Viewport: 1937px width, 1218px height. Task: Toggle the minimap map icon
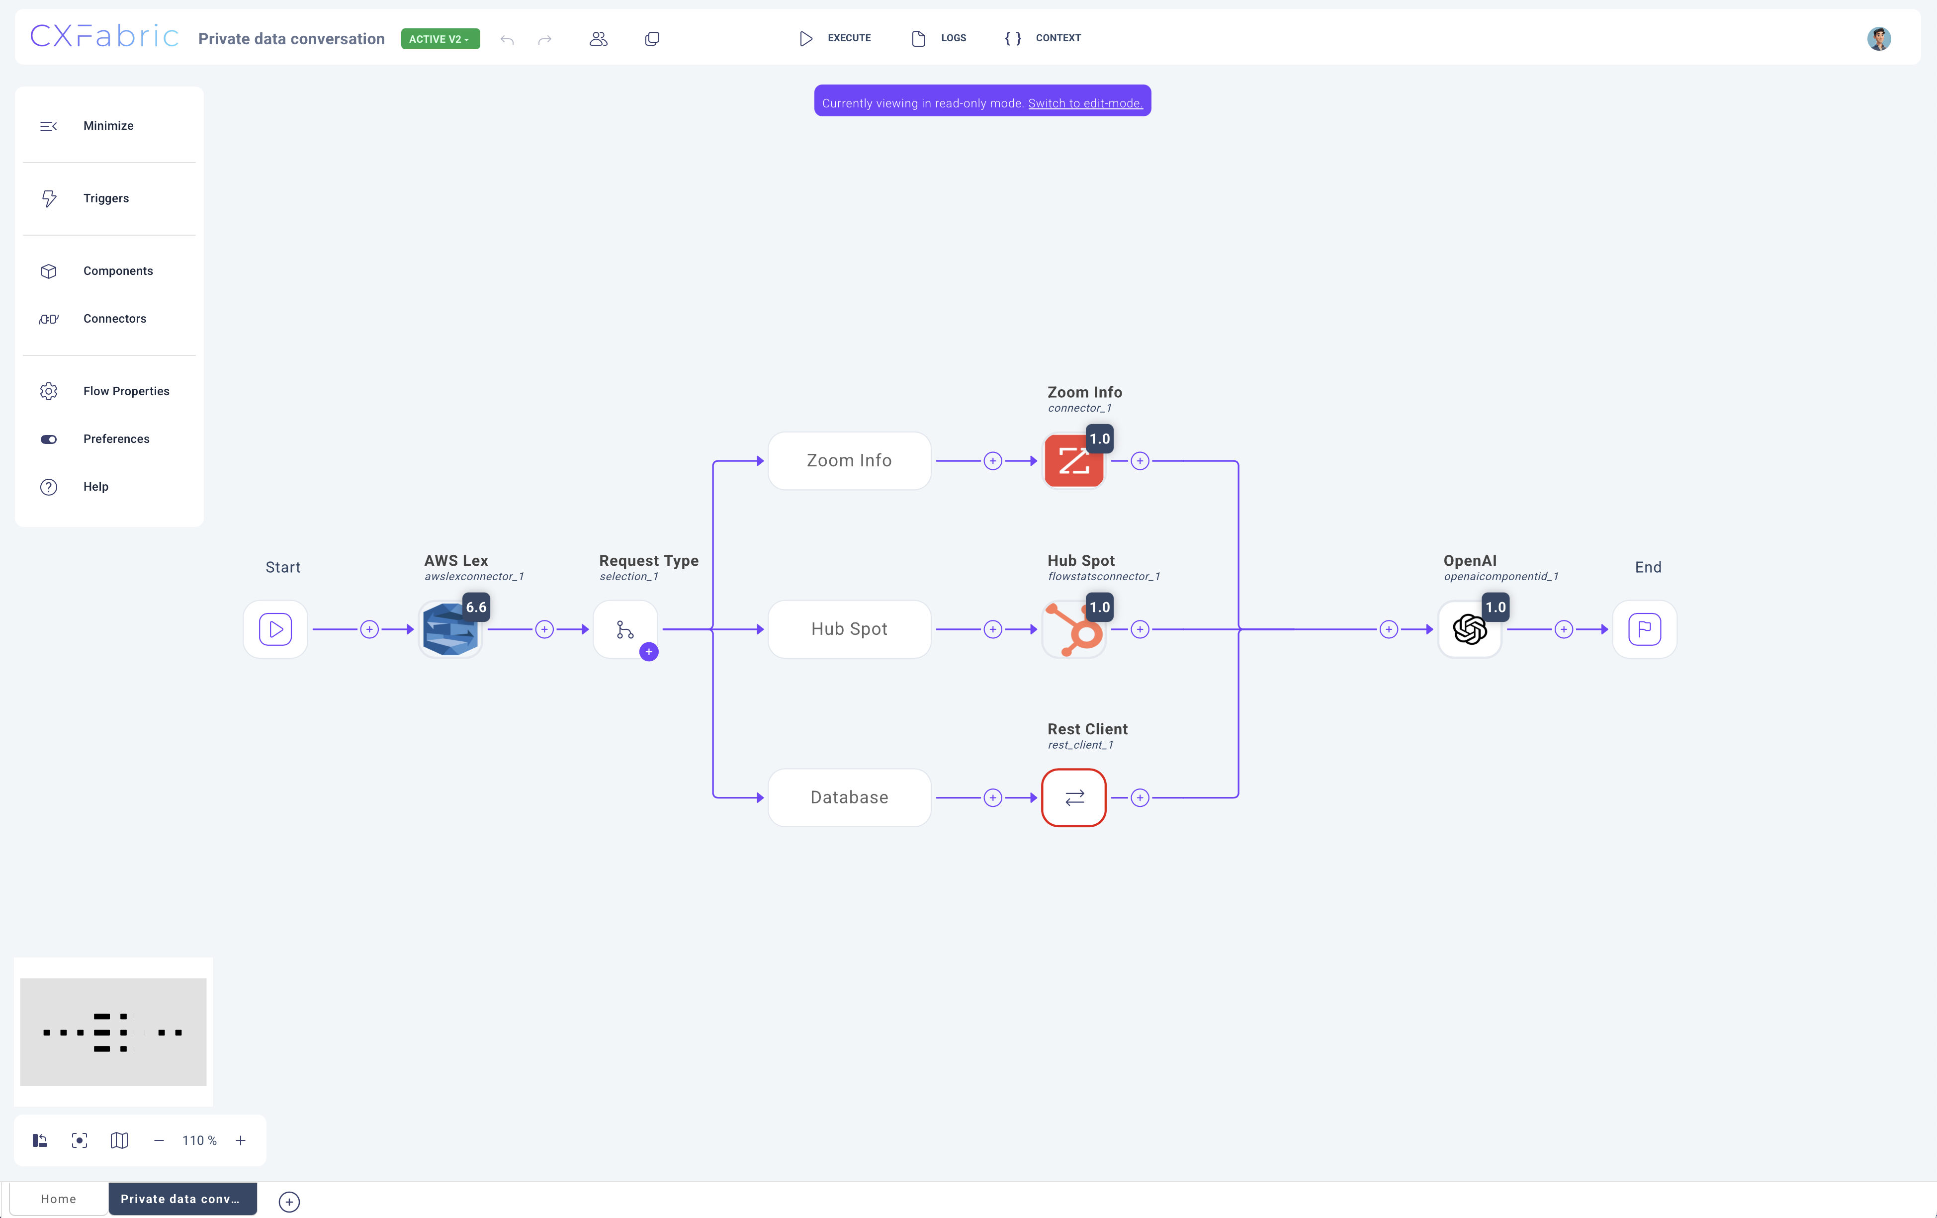click(x=119, y=1140)
